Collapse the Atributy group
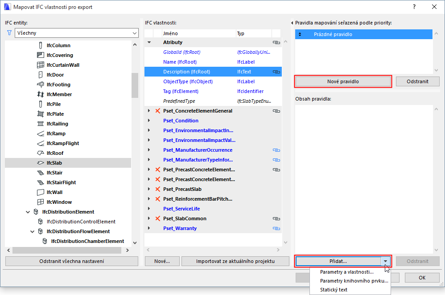 pos(149,42)
